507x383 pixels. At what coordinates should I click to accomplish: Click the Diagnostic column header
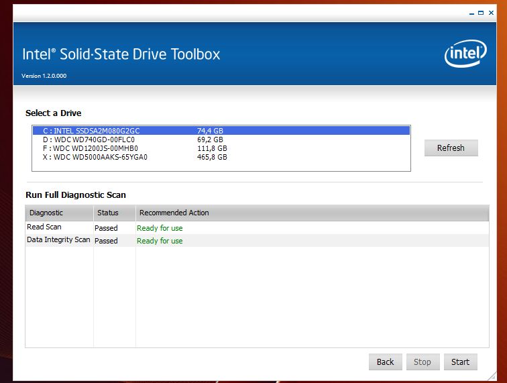point(60,213)
